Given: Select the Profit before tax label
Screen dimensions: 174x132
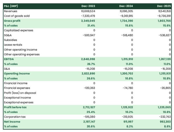Looking at the screenshot, I should coord(16,107).
